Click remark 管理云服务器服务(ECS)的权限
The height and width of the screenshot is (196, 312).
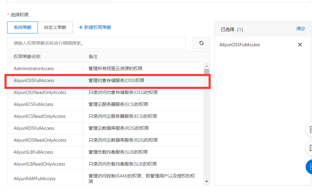pos(118,104)
